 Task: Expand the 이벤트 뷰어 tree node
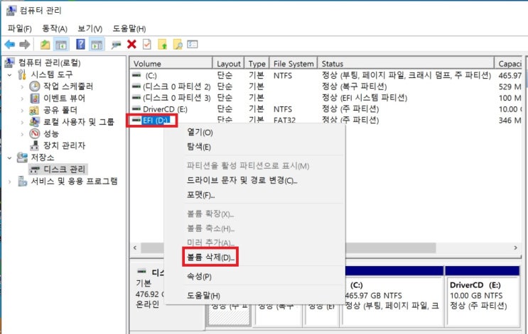(22, 99)
